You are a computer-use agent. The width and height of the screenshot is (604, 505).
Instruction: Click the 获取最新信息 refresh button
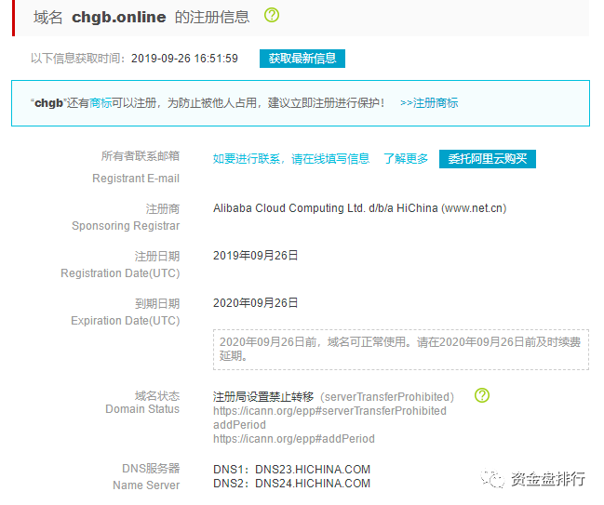(302, 59)
